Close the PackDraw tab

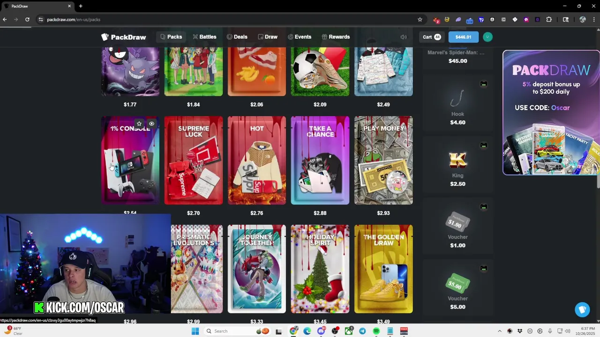click(69, 6)
